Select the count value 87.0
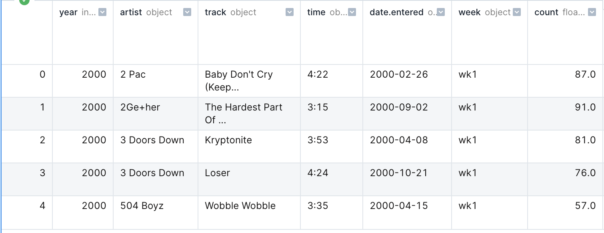Screen dimensions: 604x233 (585, 74)
